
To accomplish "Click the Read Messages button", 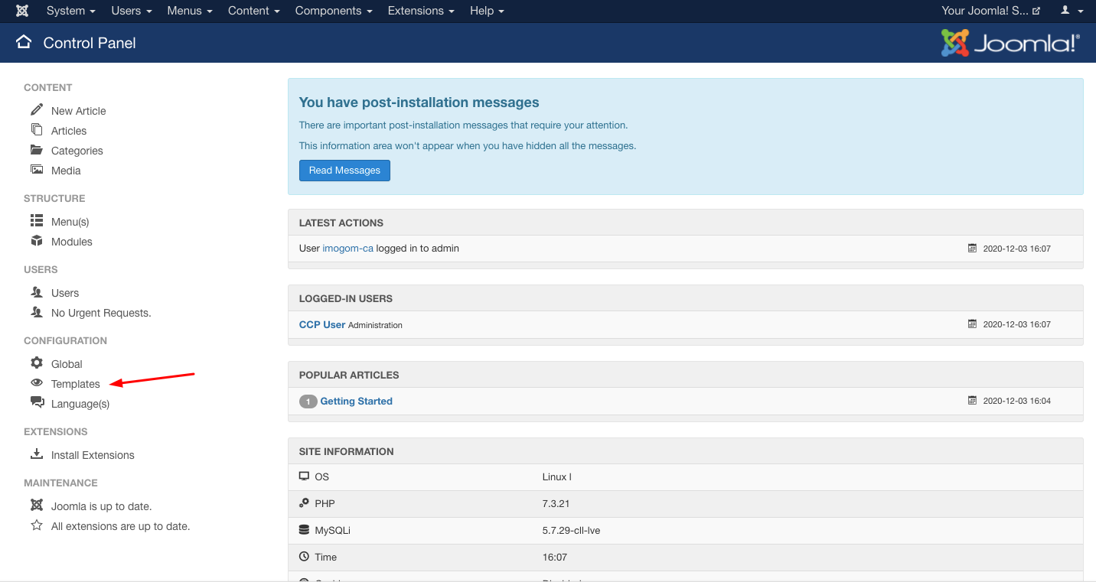I will pos(344,171).
